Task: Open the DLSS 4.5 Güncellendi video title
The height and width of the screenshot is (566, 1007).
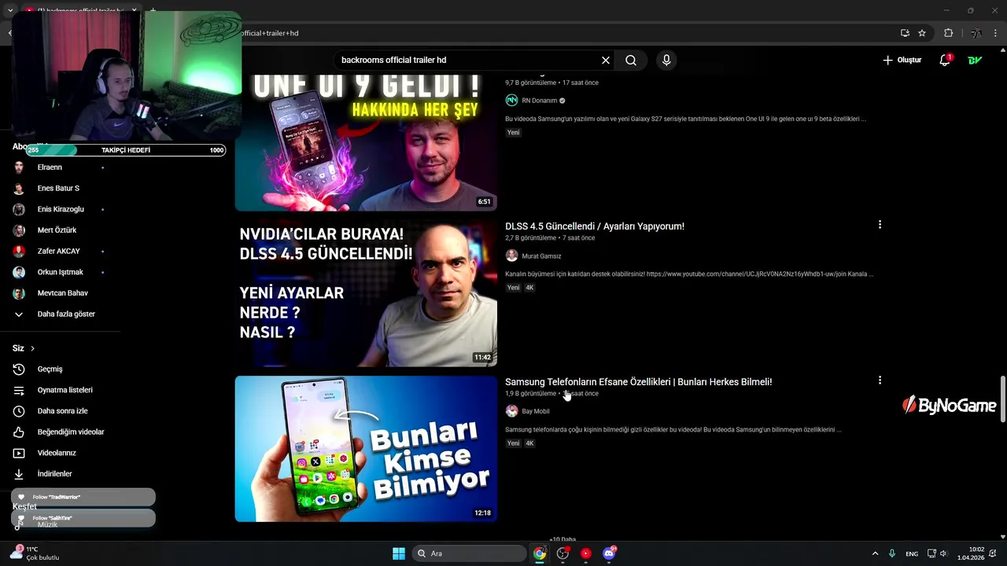Action: [x=595, y=226]
